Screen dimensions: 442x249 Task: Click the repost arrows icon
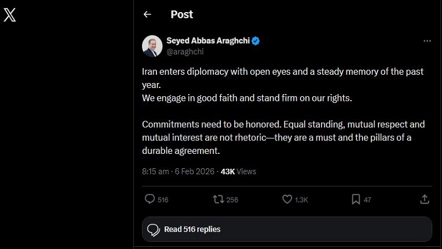pos(218,199)
